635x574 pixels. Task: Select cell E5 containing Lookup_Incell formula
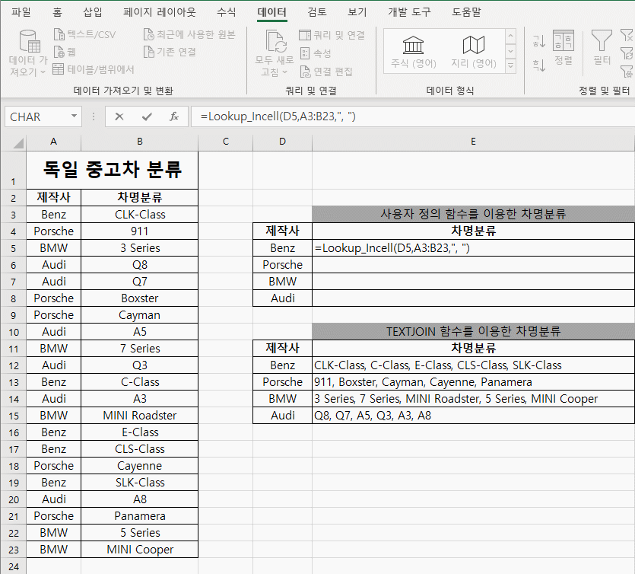474,247
